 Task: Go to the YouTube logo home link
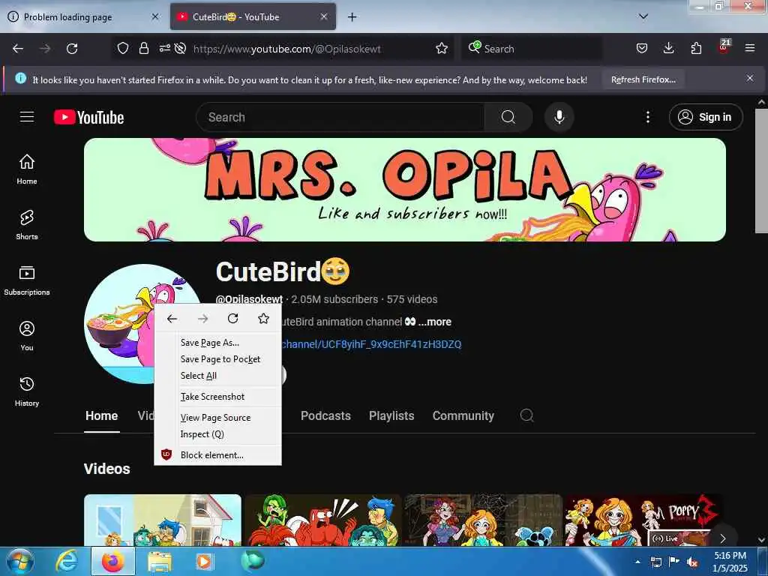coord(88,118)
